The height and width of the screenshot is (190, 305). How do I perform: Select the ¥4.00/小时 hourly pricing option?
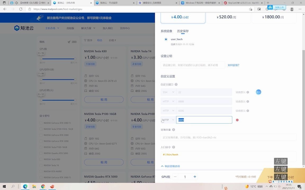pyautogui.click(x=183, y=17)
